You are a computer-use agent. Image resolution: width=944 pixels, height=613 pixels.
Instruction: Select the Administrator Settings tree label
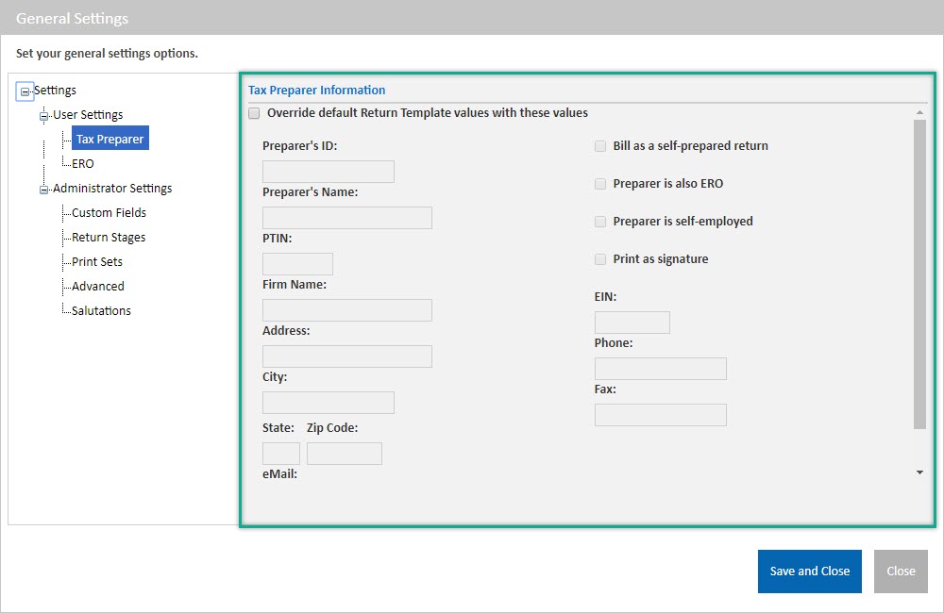click(x=112, y=188)
